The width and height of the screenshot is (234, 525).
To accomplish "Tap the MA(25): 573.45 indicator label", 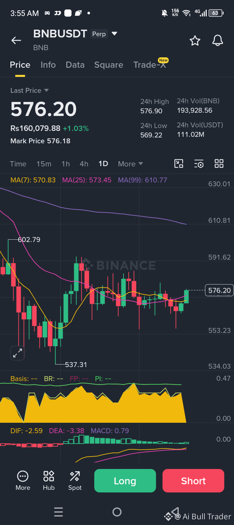I will pos(87,180).
